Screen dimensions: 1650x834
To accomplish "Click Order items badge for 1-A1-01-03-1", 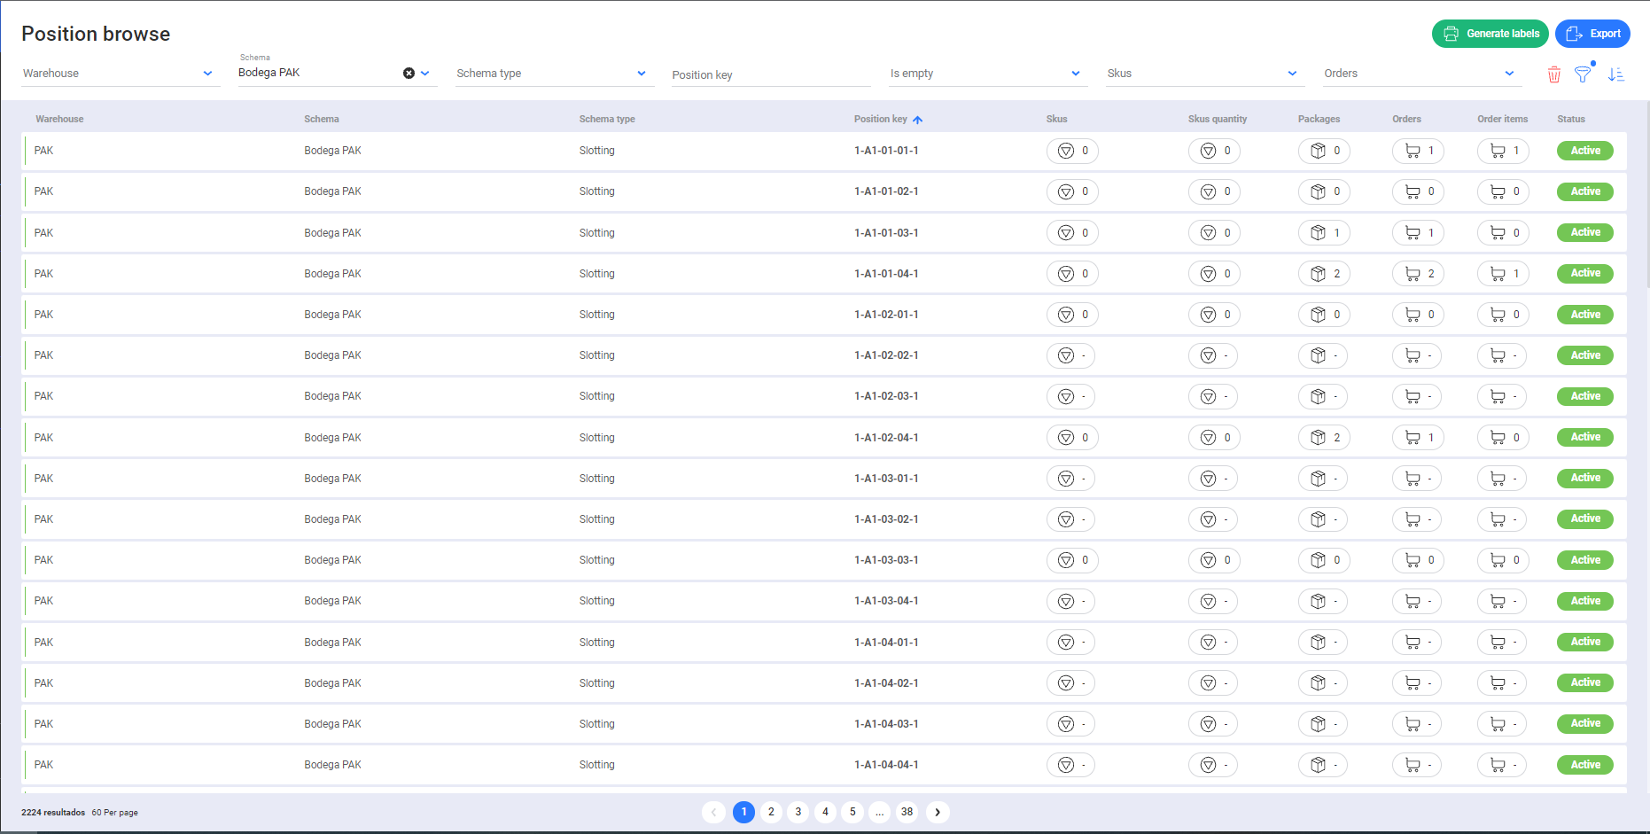I will (x=1503, y=233).
